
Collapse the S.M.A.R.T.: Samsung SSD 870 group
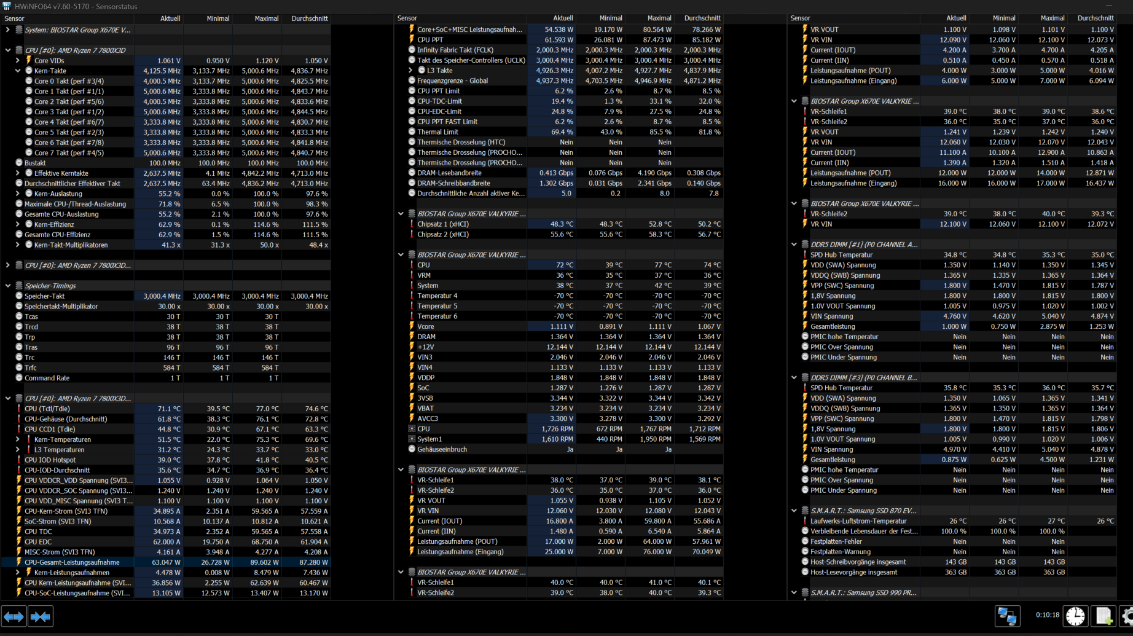click(x=794, y=511)
